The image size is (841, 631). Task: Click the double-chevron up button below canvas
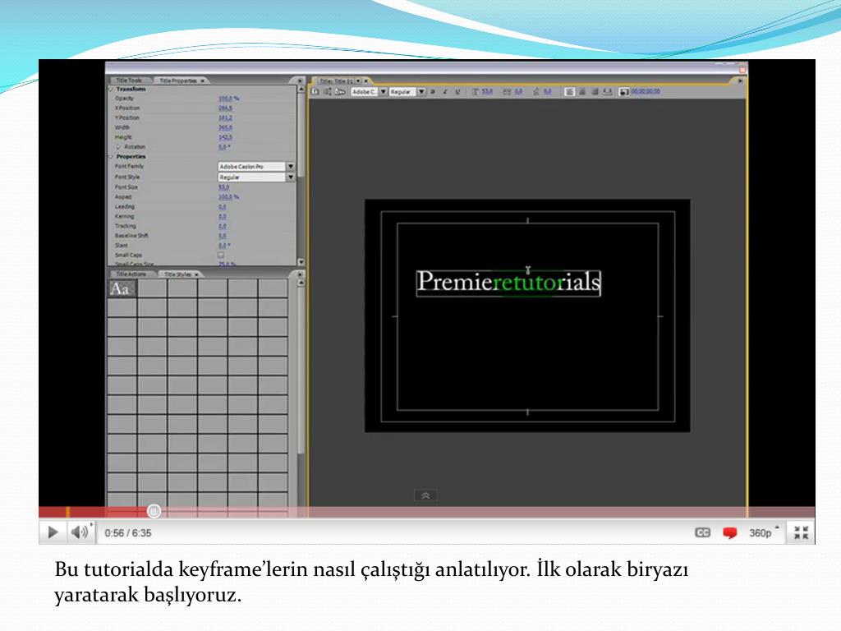[x=426, y=495]
